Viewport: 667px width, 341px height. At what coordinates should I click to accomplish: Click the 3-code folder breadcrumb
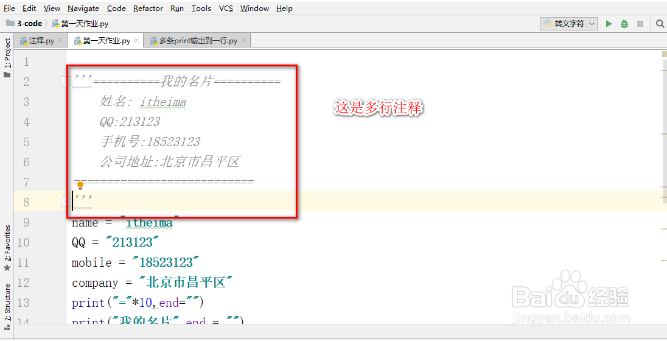tap(24, 23)
